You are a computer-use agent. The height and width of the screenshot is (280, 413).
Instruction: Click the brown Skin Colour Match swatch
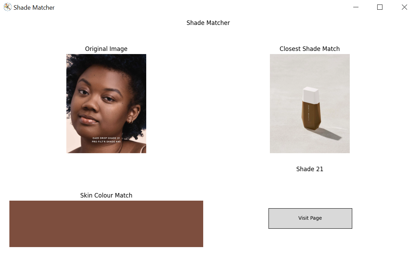[x=106, y=224]
